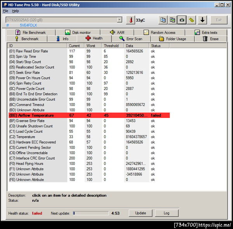Select the Power Cycle Count row
This screenshot has width=233, height=229.
[x=89, y=88]
